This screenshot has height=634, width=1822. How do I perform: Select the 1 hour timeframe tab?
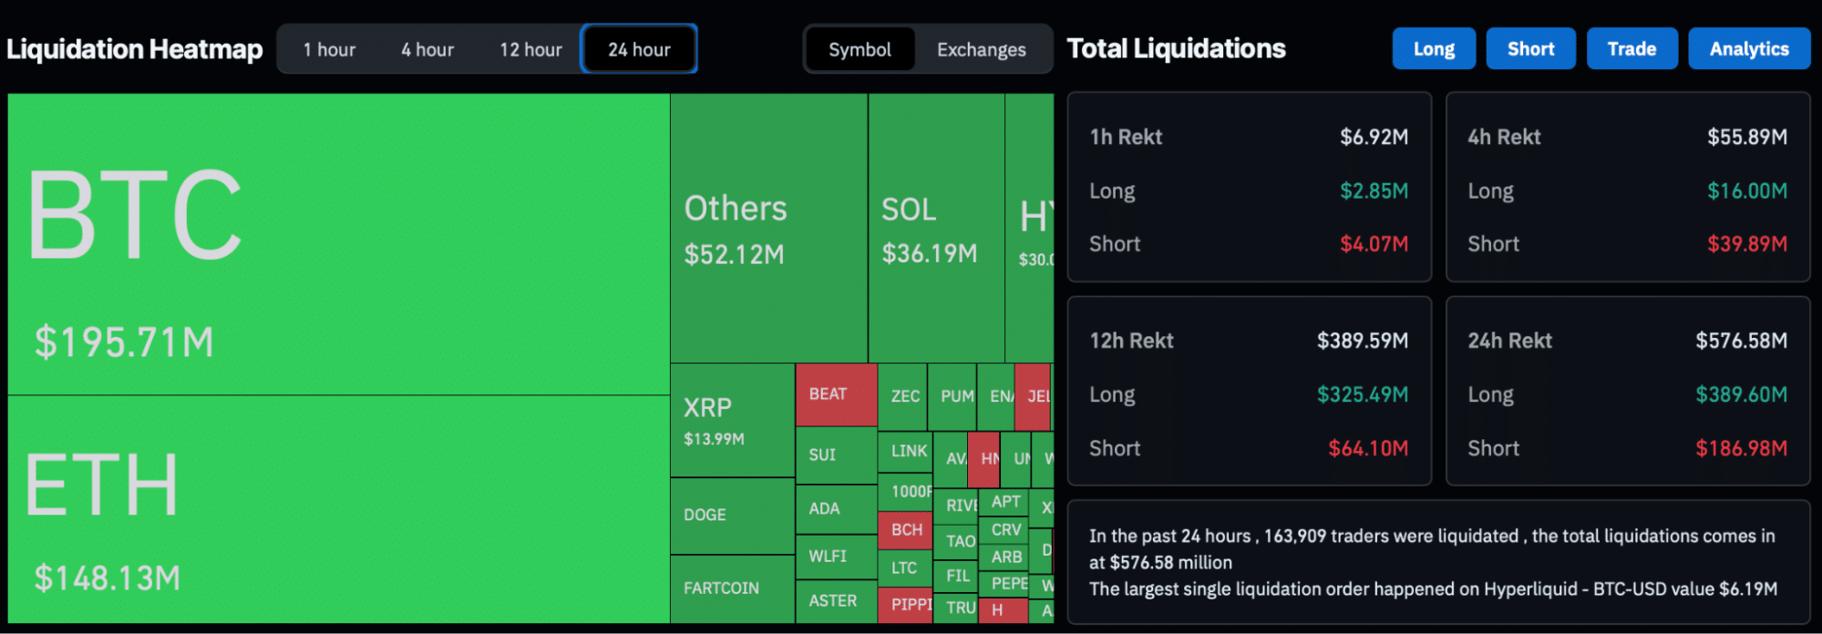(x=329, y=49)
